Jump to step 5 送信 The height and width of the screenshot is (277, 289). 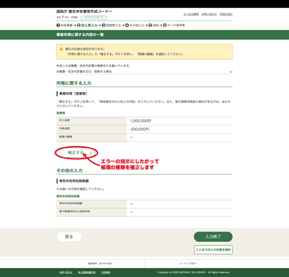pos(154,25)
